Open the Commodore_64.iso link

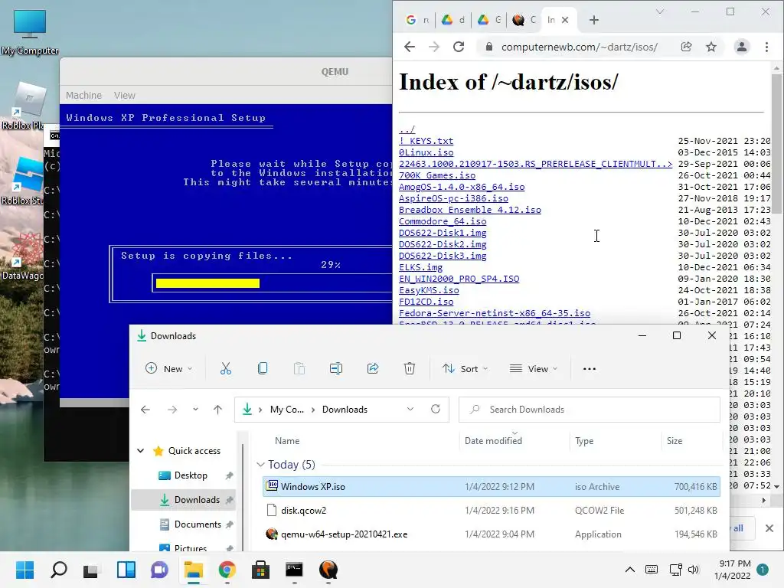(443, 221)
